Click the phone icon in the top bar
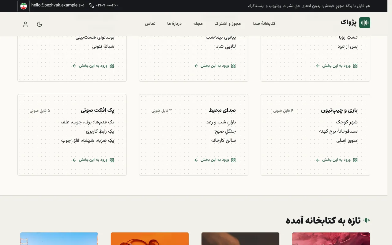 tap(92, 6)
